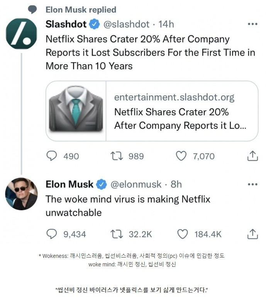The height and width of the screenshot is (300, 266).
Task: Share Elon Musk's tweet
Action: pyautogui.click(x=252, y=234)
